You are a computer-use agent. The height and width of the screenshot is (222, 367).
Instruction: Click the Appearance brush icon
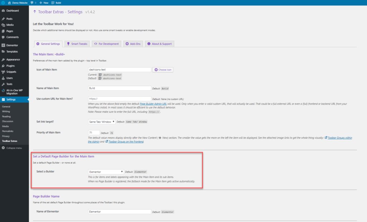pyautogui.click(x=3, y=60)
